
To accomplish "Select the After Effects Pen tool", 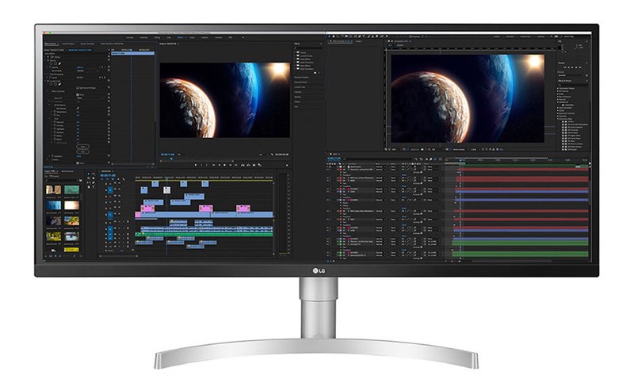I will 360,36.
